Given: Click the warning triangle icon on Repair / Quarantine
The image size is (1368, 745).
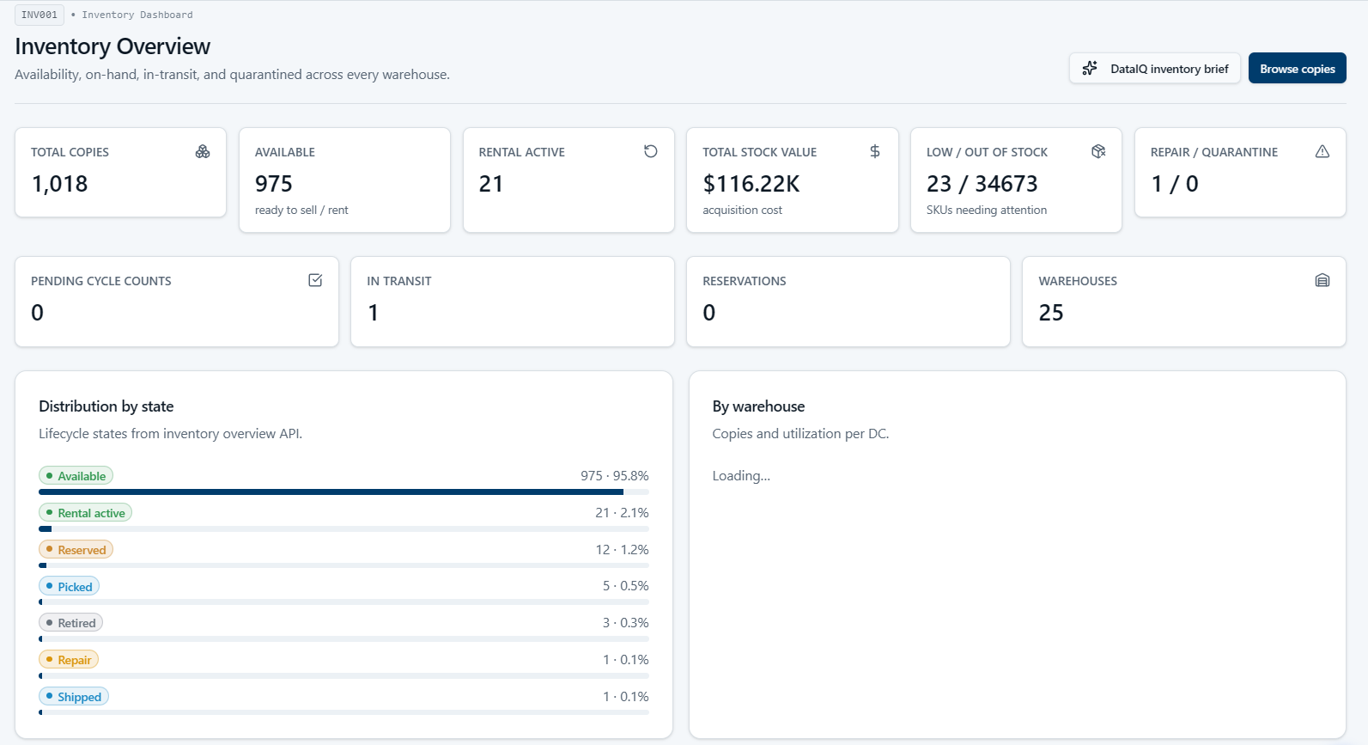Looking at the screenshot, I should click(x=1322, y=151).
